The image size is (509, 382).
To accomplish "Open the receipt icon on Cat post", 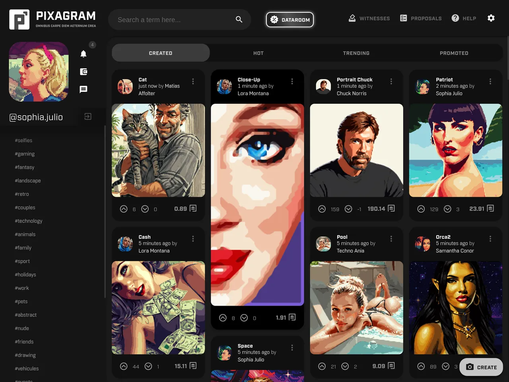I will 193,209.
